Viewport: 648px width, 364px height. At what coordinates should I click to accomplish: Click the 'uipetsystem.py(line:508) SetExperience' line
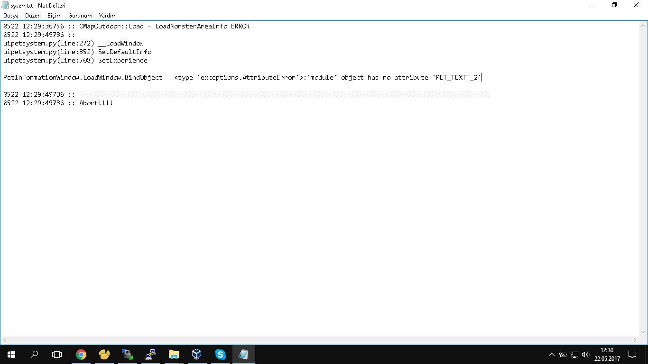coord(75,60)
